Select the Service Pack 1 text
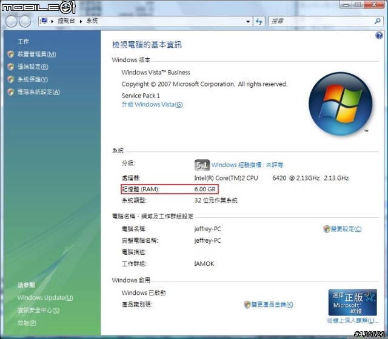Screen dimensions: 388x339 141,96
